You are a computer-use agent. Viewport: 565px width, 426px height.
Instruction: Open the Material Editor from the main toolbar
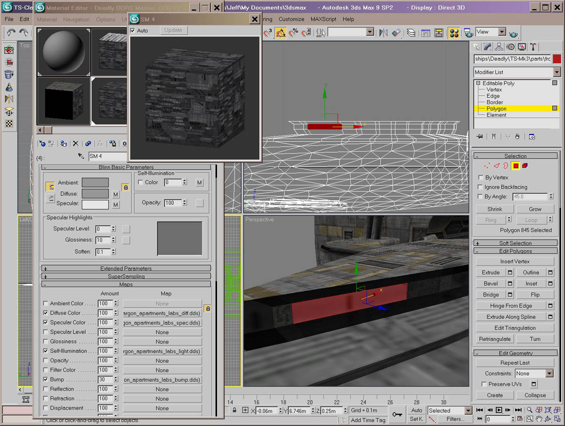pos(454,33)
